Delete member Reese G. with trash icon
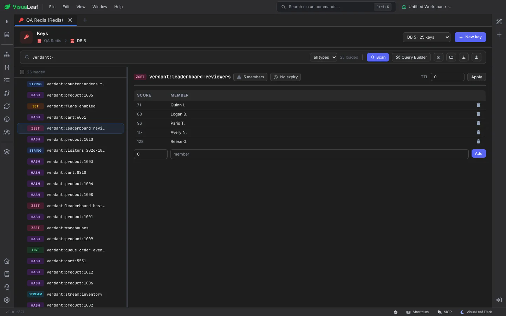The width and height of the screenshot is (506, 316). coord(478,141)
